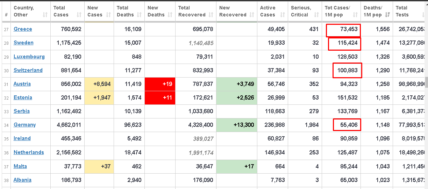The width and height of the screenshot is (428, 189).
Task: Open the Sweden country link
Action: coord(23,43)
